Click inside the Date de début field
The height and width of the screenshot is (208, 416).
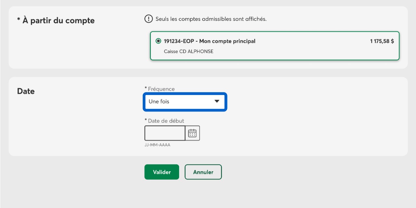pyautogui.click(x=165, y=133)
